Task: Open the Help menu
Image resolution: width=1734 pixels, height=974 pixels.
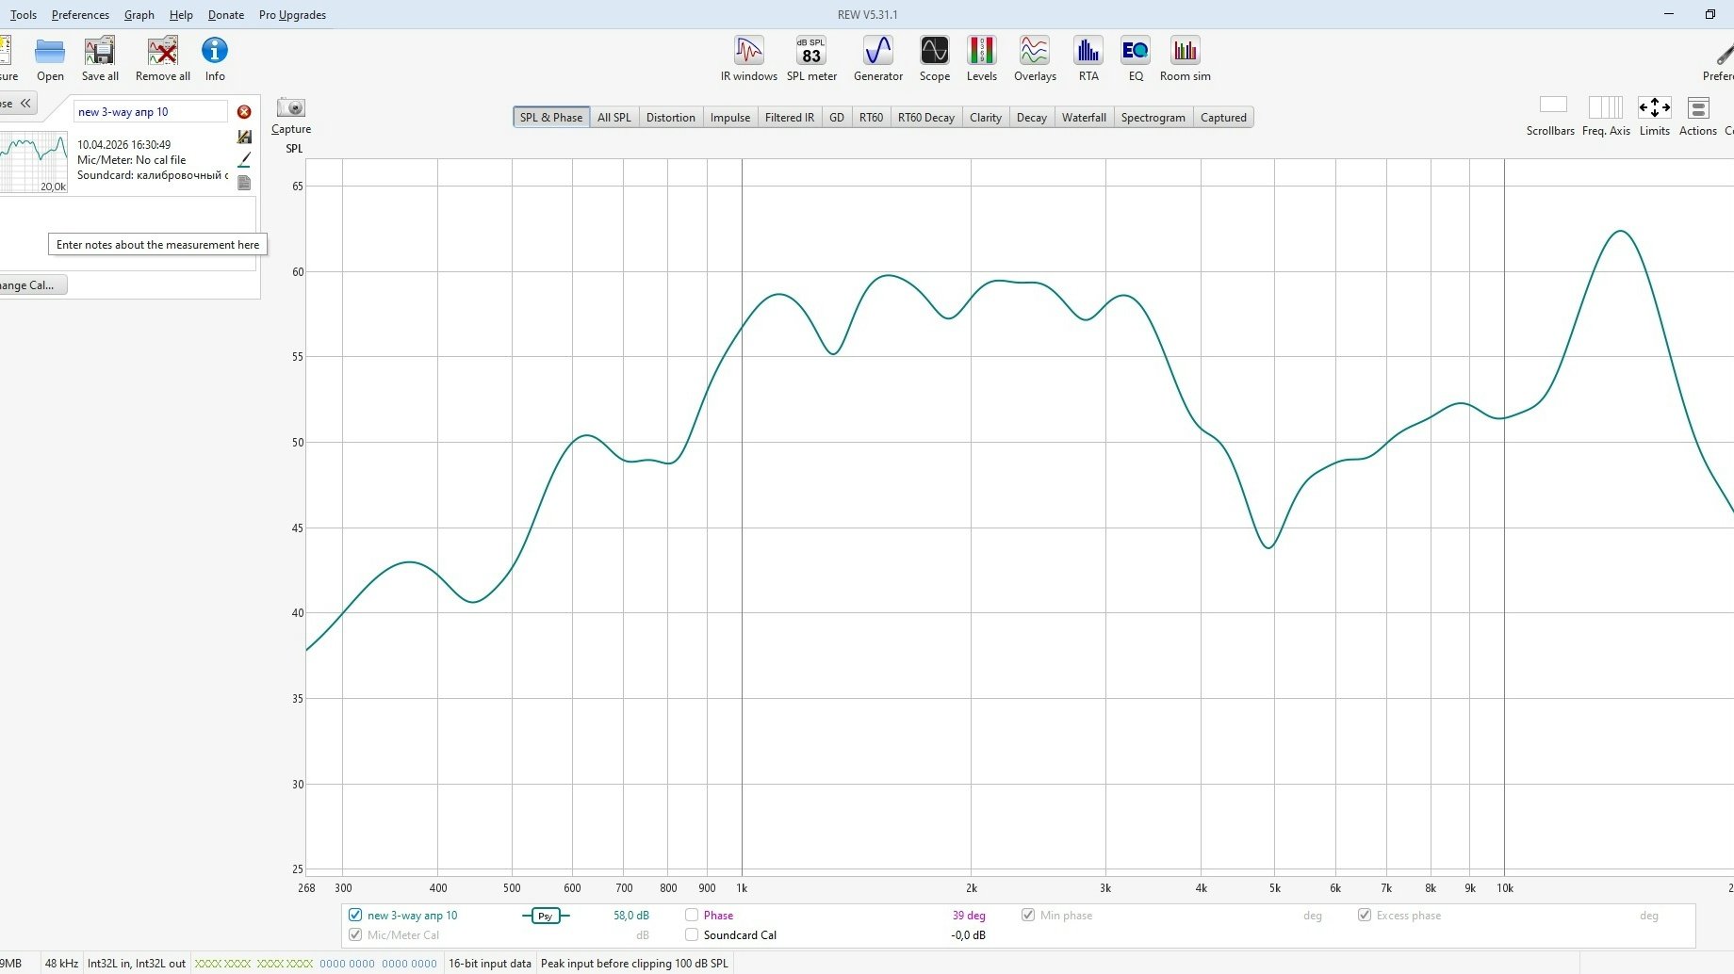Action: coord(181,15)
